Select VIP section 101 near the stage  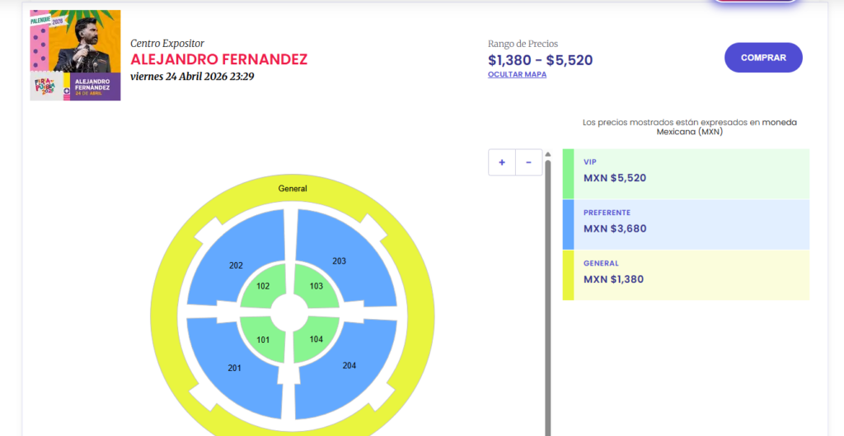(263, 340)
